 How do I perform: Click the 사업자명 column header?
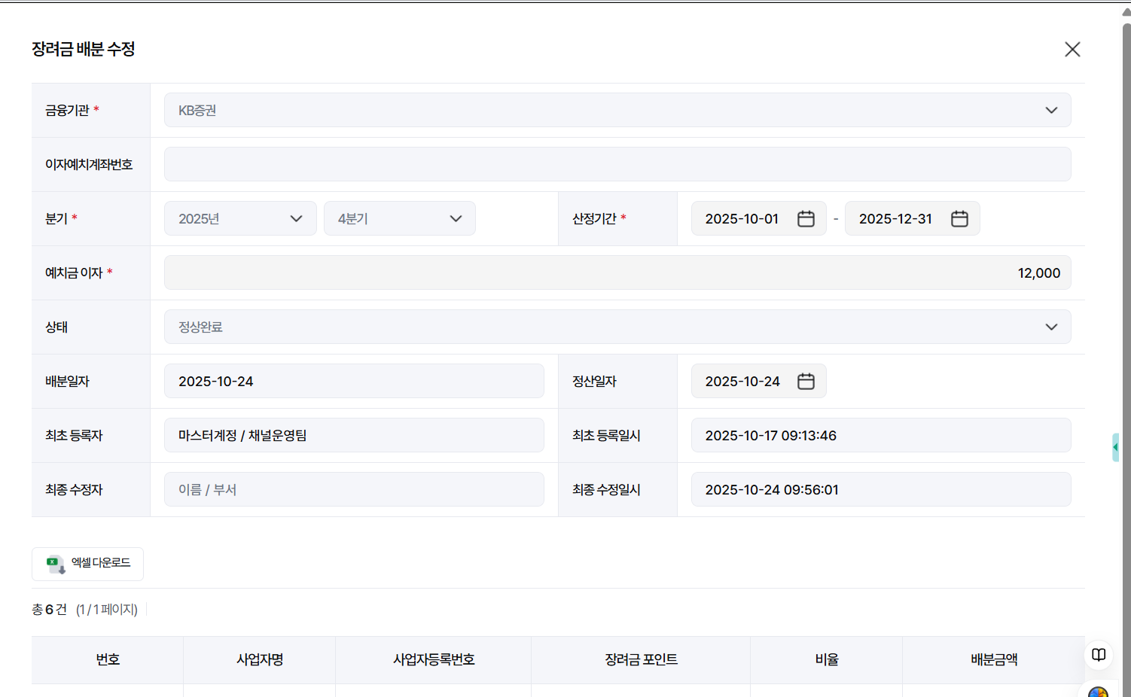pos(260,659)
